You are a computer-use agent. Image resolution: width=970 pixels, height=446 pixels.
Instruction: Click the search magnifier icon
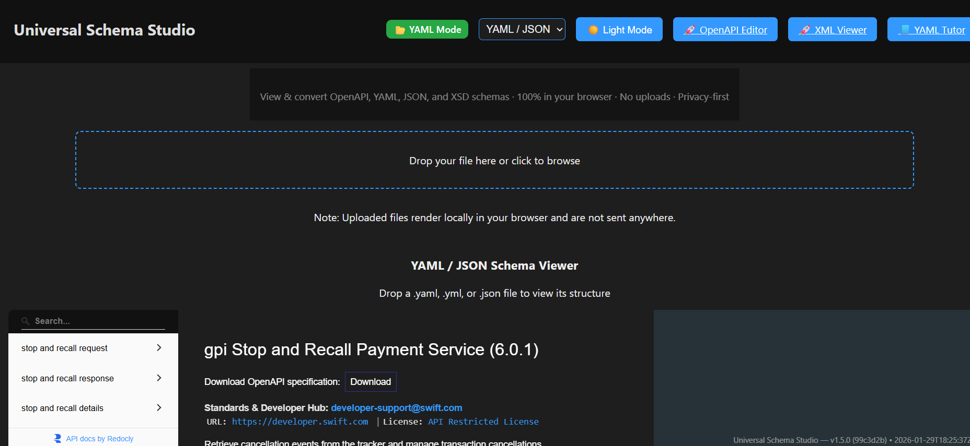(26, 321)
